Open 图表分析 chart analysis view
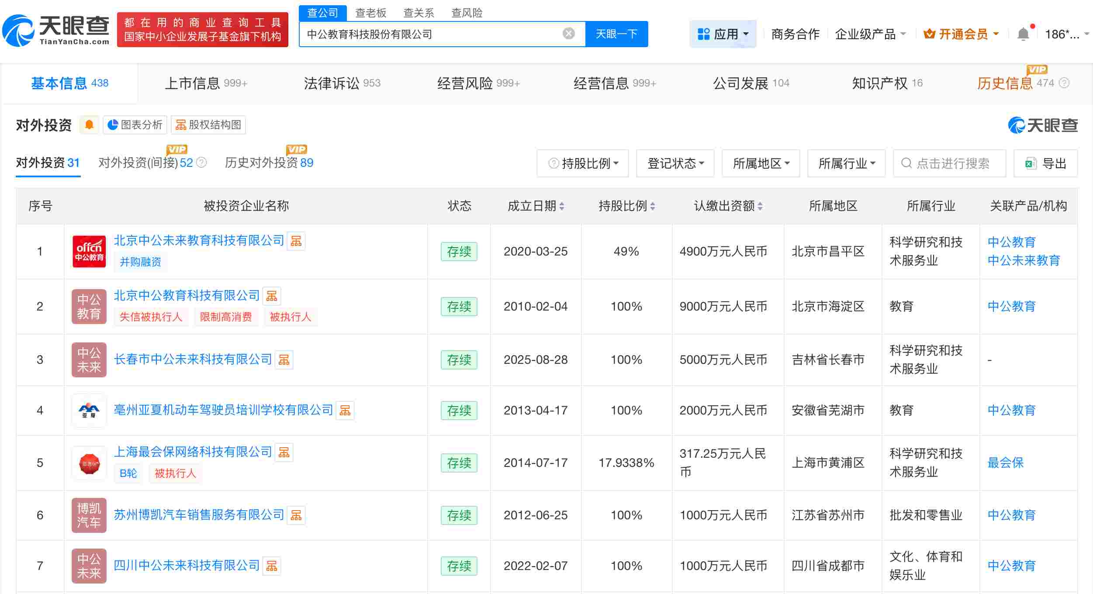Viewport: 1093px width, 594px height. 135,125
